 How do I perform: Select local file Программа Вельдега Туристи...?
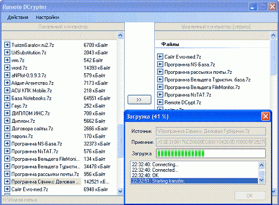point(45,167)
